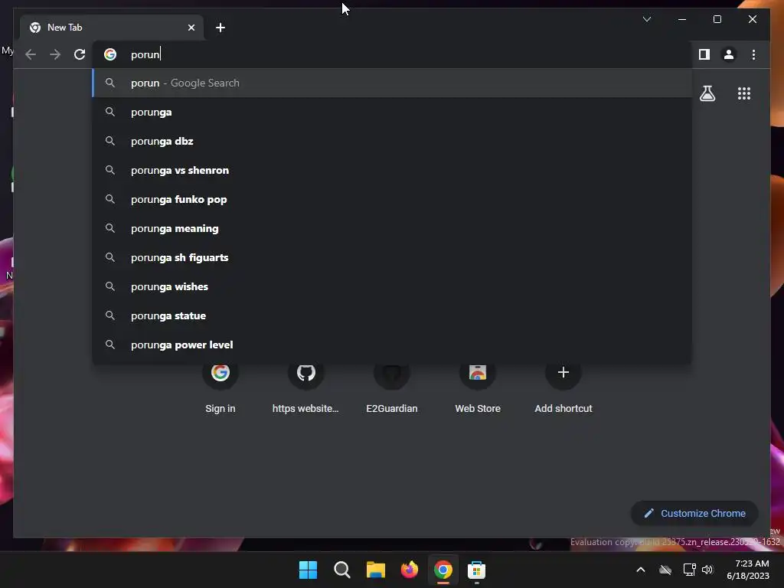Open Chrome's three-dot menu
The height and width of the screenshot is (588, 784).
pos(753,54)
